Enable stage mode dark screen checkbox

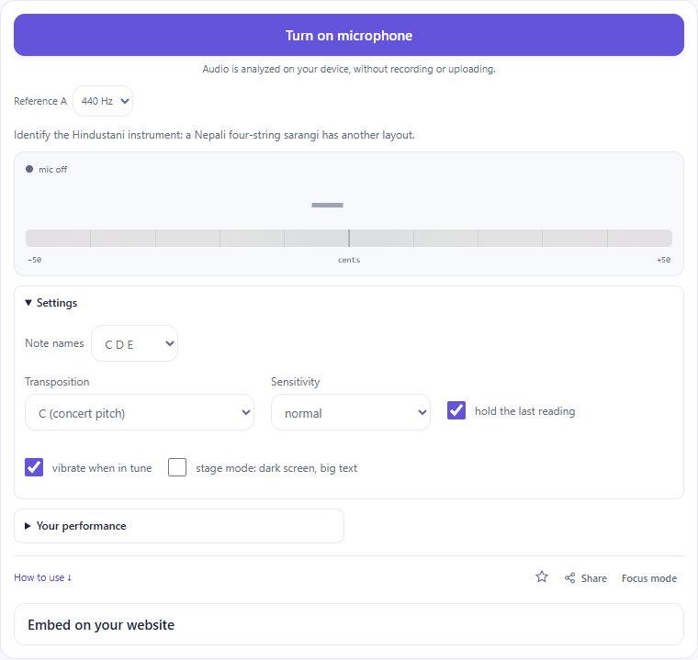click(x=177, y=467)
